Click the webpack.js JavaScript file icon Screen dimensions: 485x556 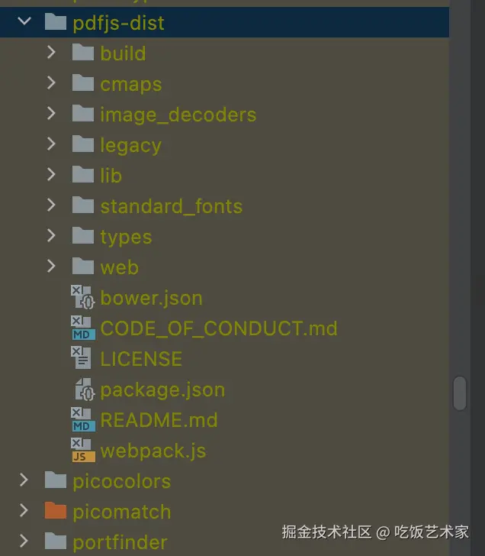pos(83,451)
